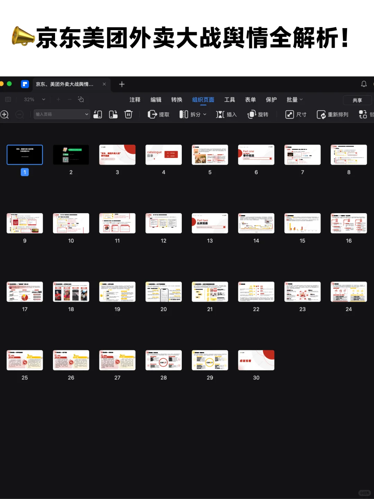Screen dimensions: 374x499
Task: Select page 18 photos thumbnail
Action: coord(71,292)
